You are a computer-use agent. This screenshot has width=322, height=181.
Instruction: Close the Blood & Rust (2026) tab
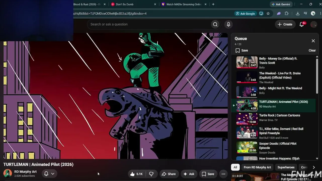(x=104, y=4)
